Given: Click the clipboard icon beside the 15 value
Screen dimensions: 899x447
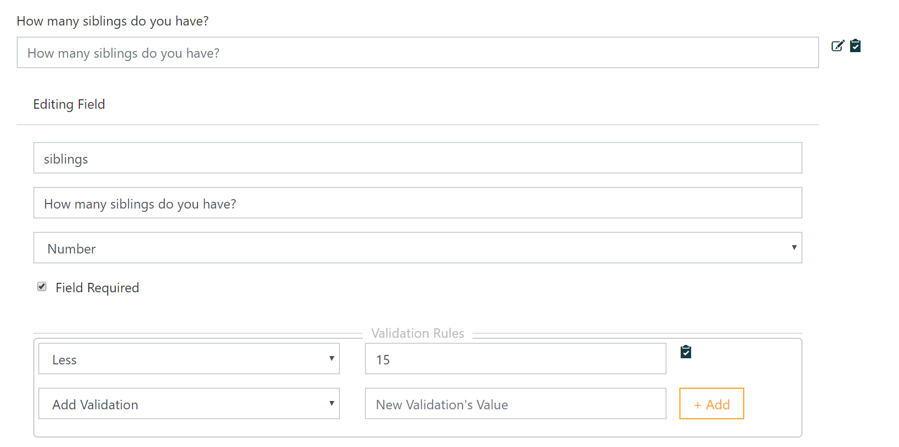Looking at the screenshot, I should pyautogui.click(x=686, y=352).
